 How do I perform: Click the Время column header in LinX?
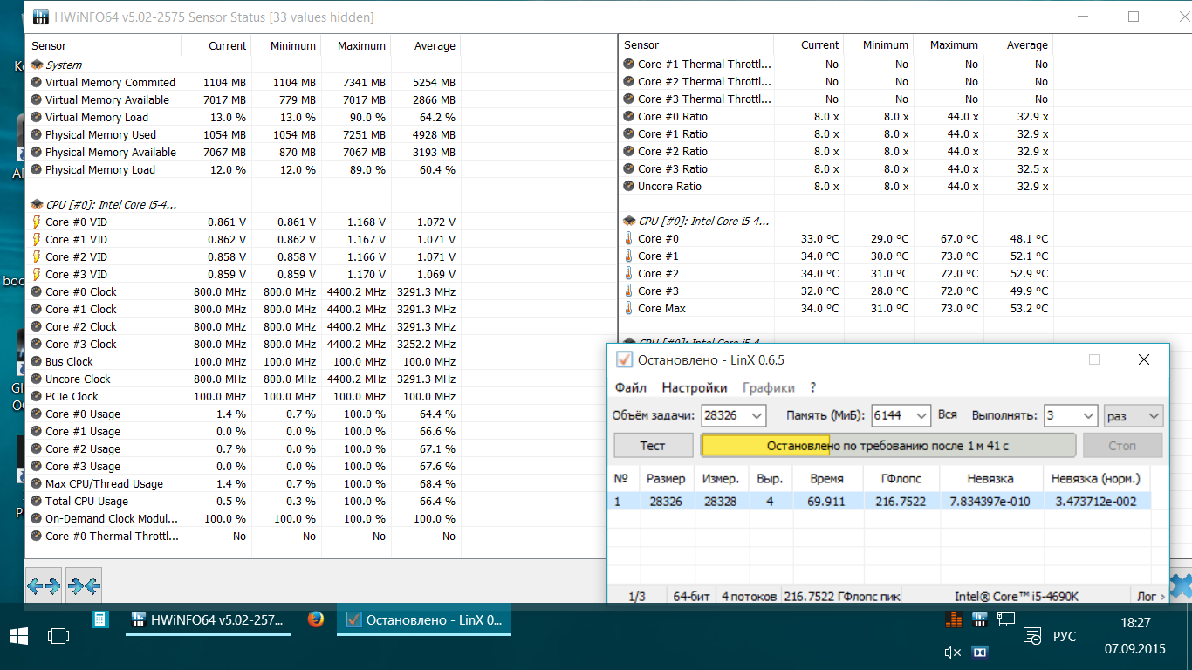coord(826,479)
